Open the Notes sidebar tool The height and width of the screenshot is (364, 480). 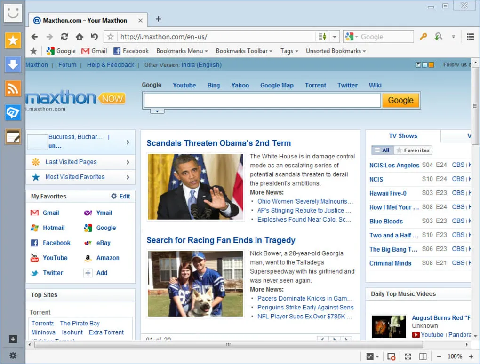click(13, 137)
